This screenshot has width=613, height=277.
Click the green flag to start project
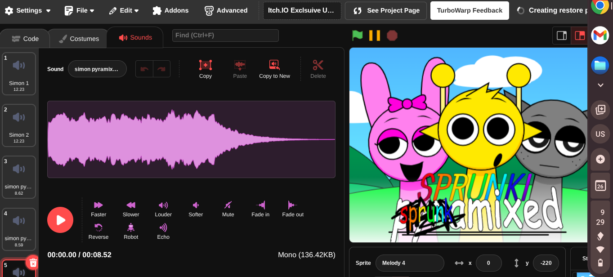click(x=358, y=35)
